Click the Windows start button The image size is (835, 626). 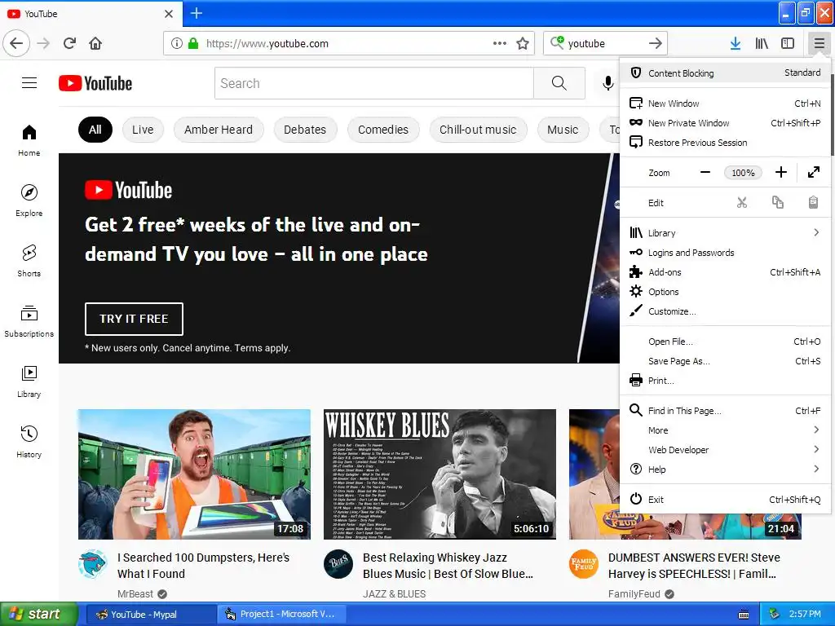point(39,615)
